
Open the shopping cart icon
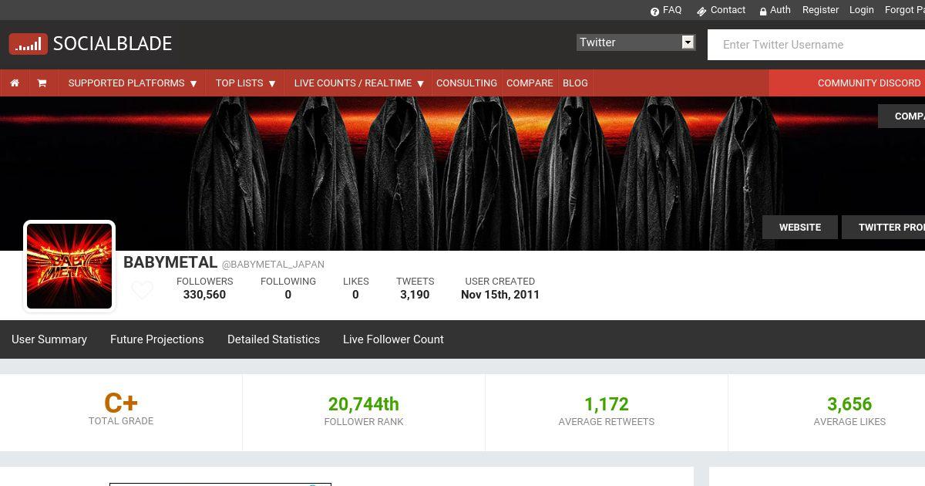tap(42, 83)
